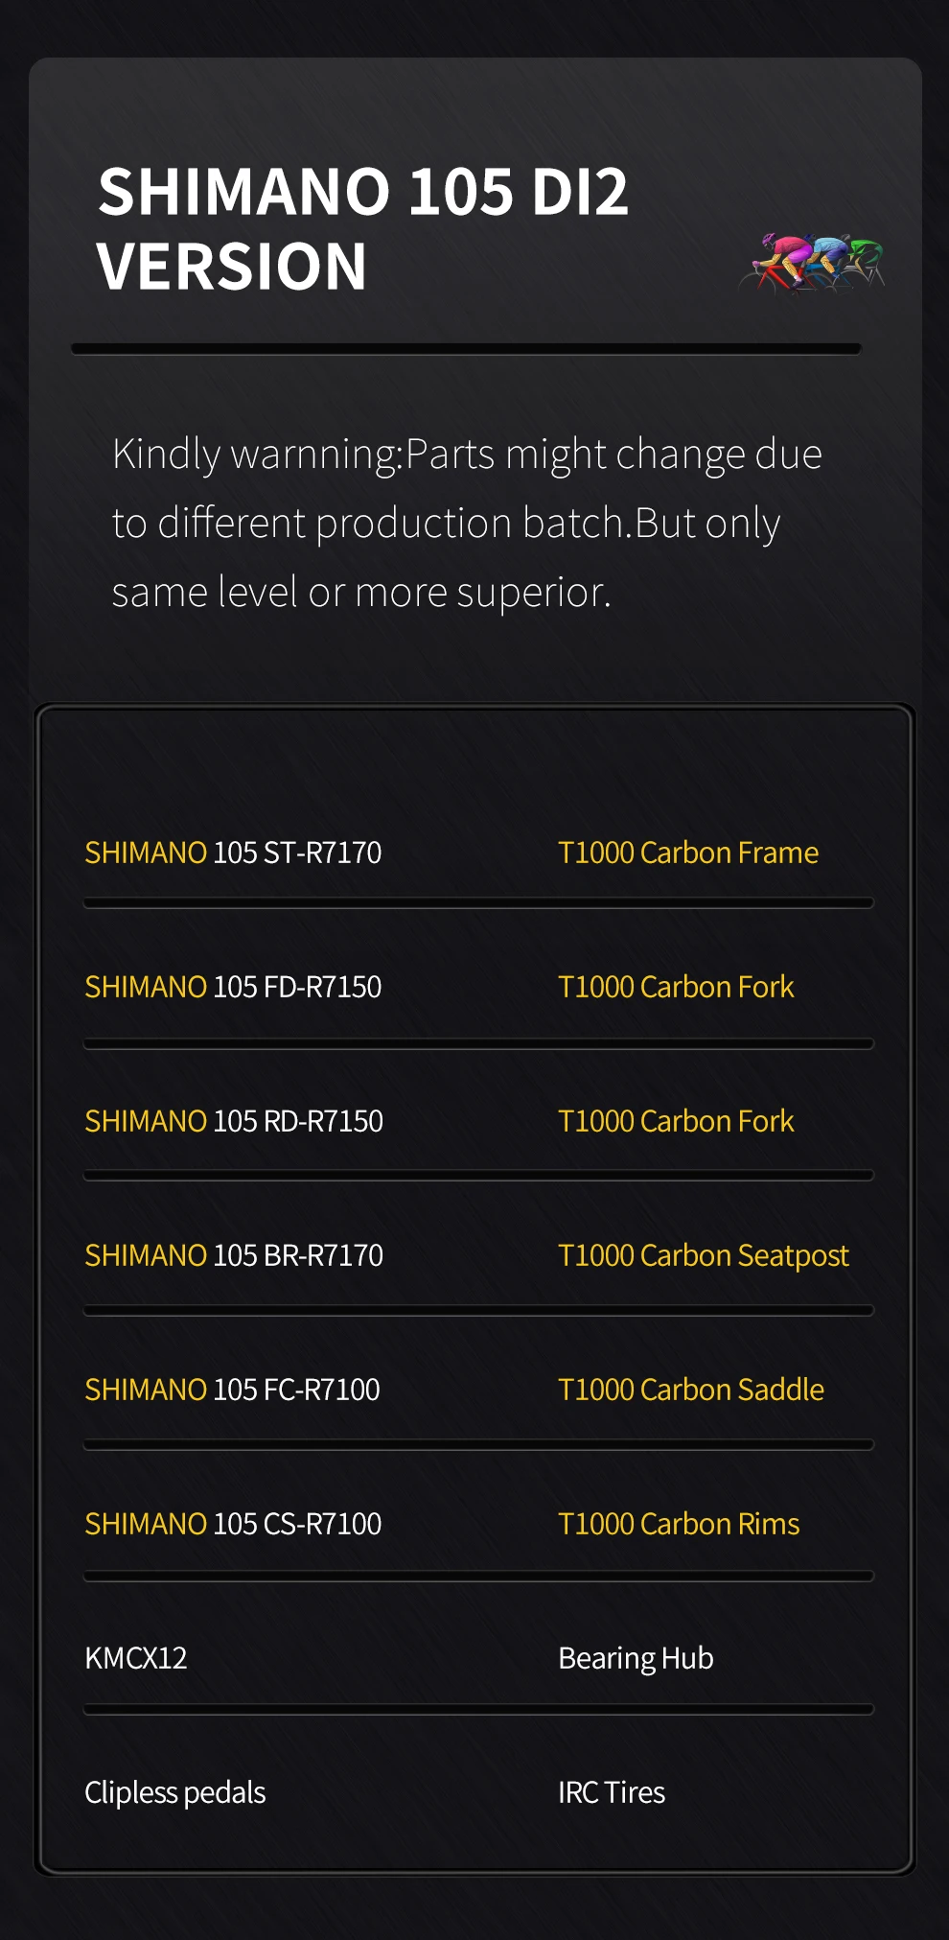Click the colorful racing cyclists icon
Viewport: 949px width, 1940px height.
(x=812, y=261)
